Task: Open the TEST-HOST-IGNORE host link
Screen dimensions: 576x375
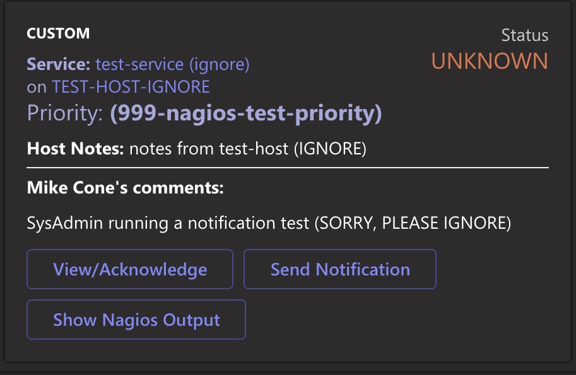Action: (129, 86)
